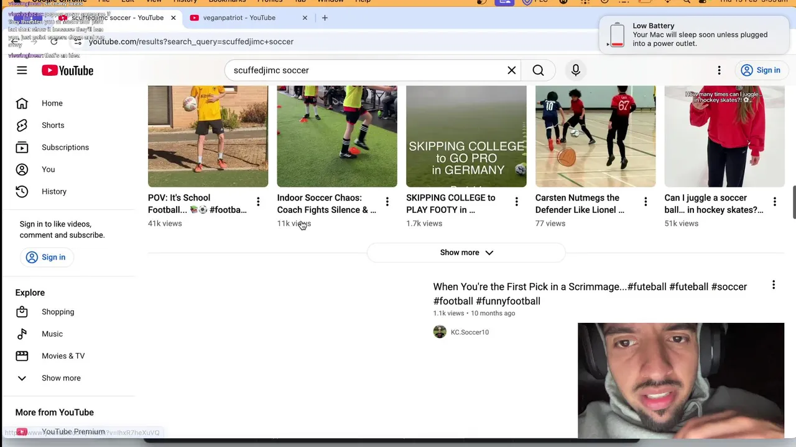This screenshot has height=447, width=796.
Task: Open options for hockey skates juggle short
Action: tap(775, 201)
